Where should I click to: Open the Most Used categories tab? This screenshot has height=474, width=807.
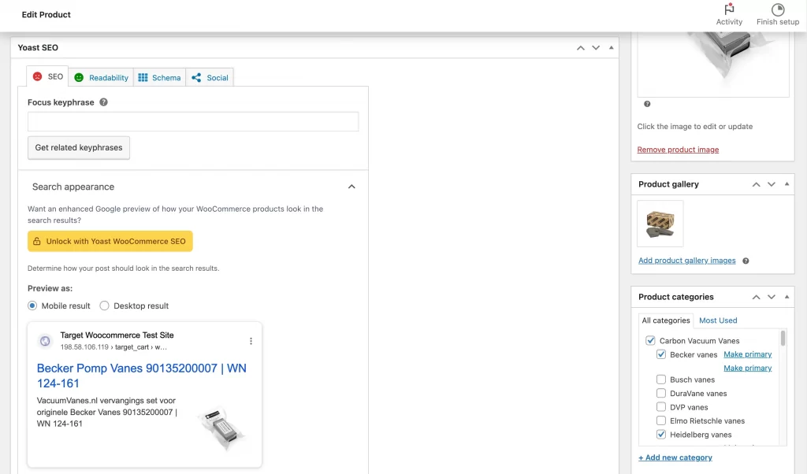(x=718, y=320)
